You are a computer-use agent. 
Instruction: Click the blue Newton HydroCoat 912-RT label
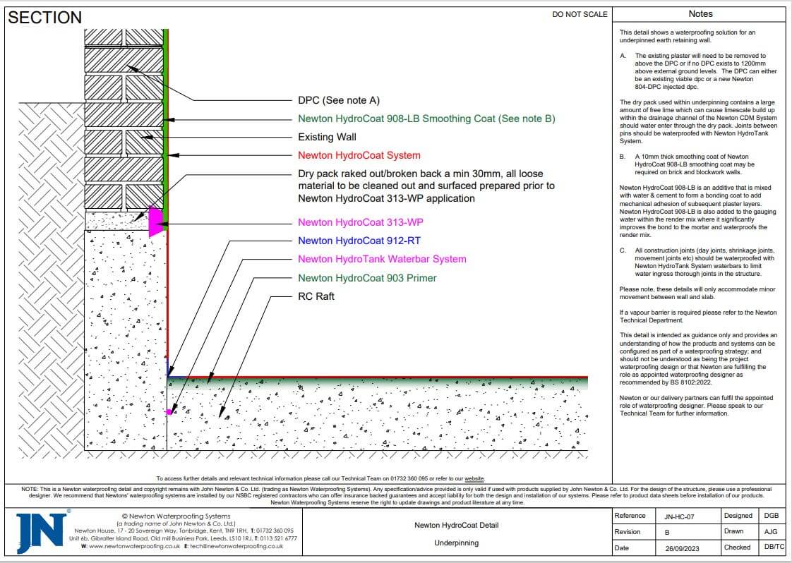coord(359,241)
